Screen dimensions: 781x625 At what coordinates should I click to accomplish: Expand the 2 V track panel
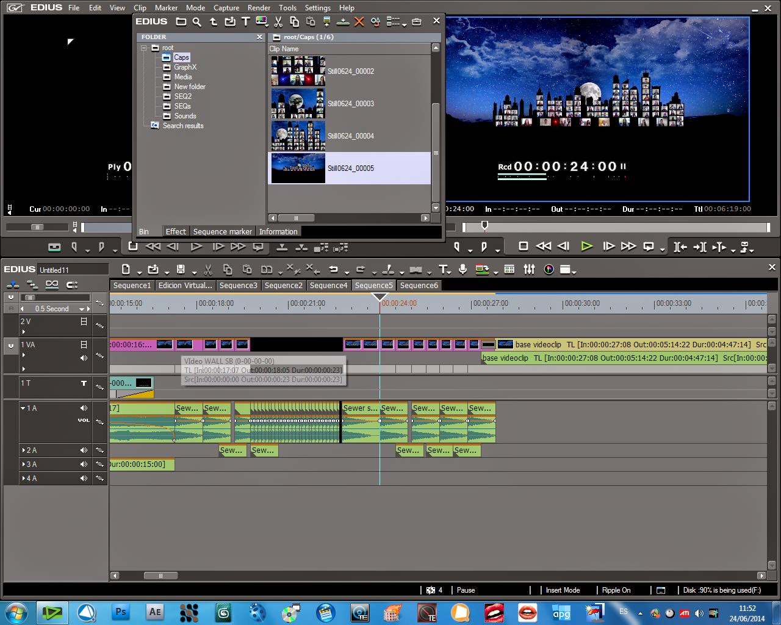tap(23, 332)
